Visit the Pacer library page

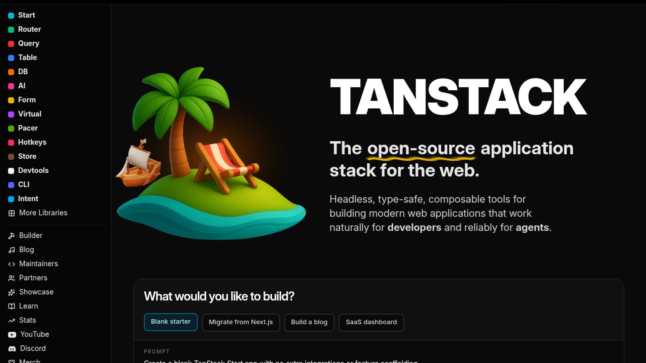pos(28,128)
